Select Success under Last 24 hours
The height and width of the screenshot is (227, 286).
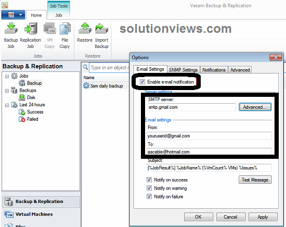pyautogui.click(x=35, y=112)
